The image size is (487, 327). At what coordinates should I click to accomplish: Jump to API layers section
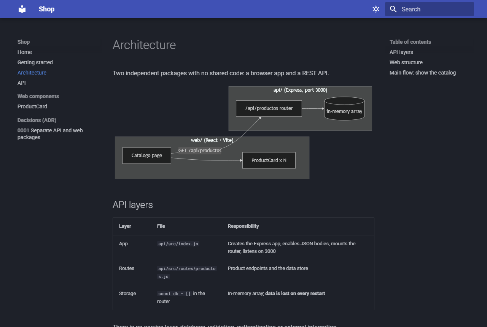point(401,52)
